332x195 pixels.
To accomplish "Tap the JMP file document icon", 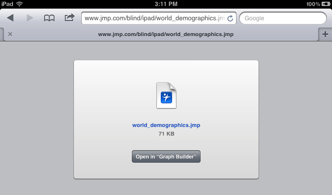I will (166, 95).
